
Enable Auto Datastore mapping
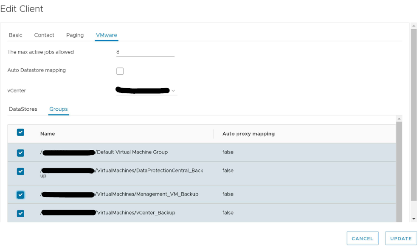(120, 71)
